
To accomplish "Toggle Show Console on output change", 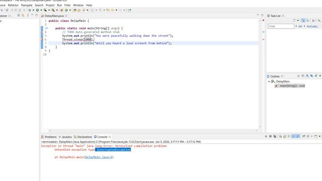I will [293, 136].
